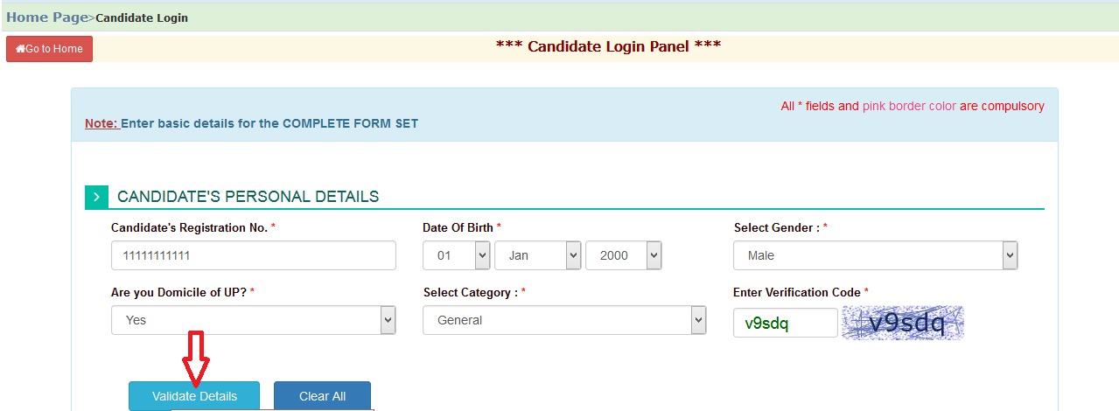Expand the Select Gender dropdown
The height and width of the screenshot is (411, 1119).
point(875,255)
